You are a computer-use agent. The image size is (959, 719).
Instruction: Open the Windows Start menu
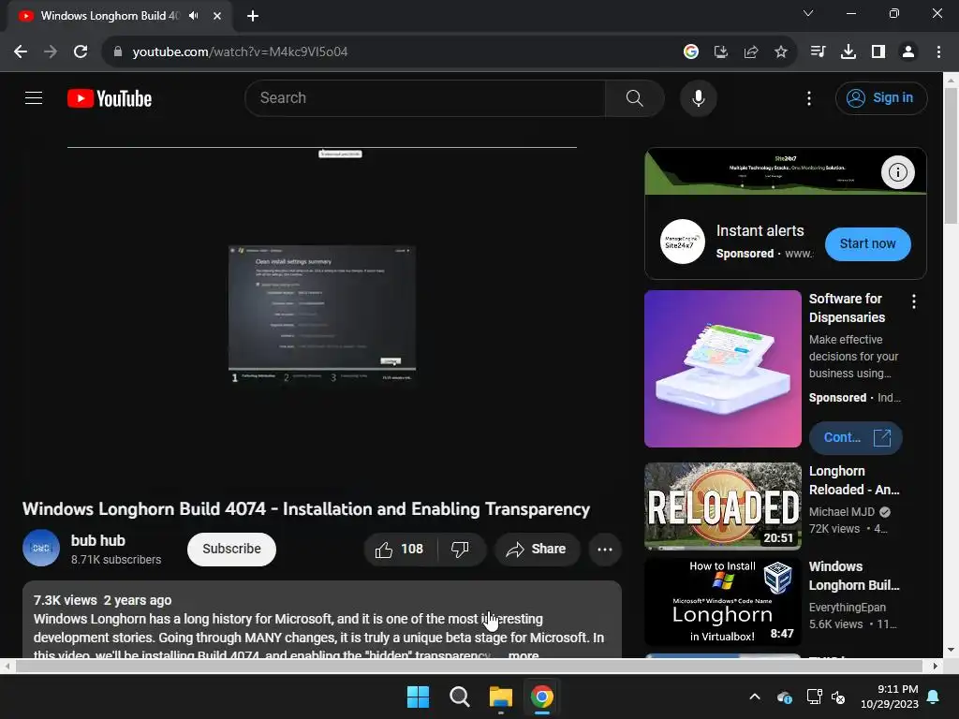click(x=419, y=697)
